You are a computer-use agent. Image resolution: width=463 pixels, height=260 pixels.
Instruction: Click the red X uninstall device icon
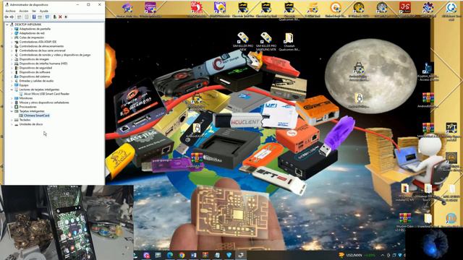(60, 17)
